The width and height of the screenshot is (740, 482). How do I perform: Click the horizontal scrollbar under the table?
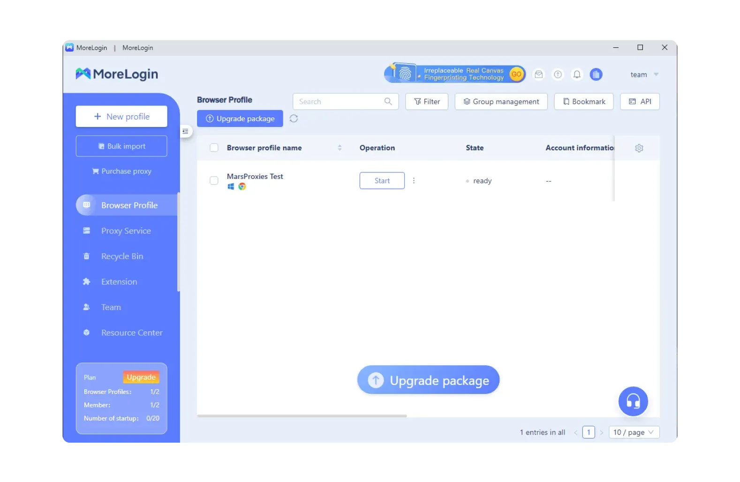tap(302, 416)
